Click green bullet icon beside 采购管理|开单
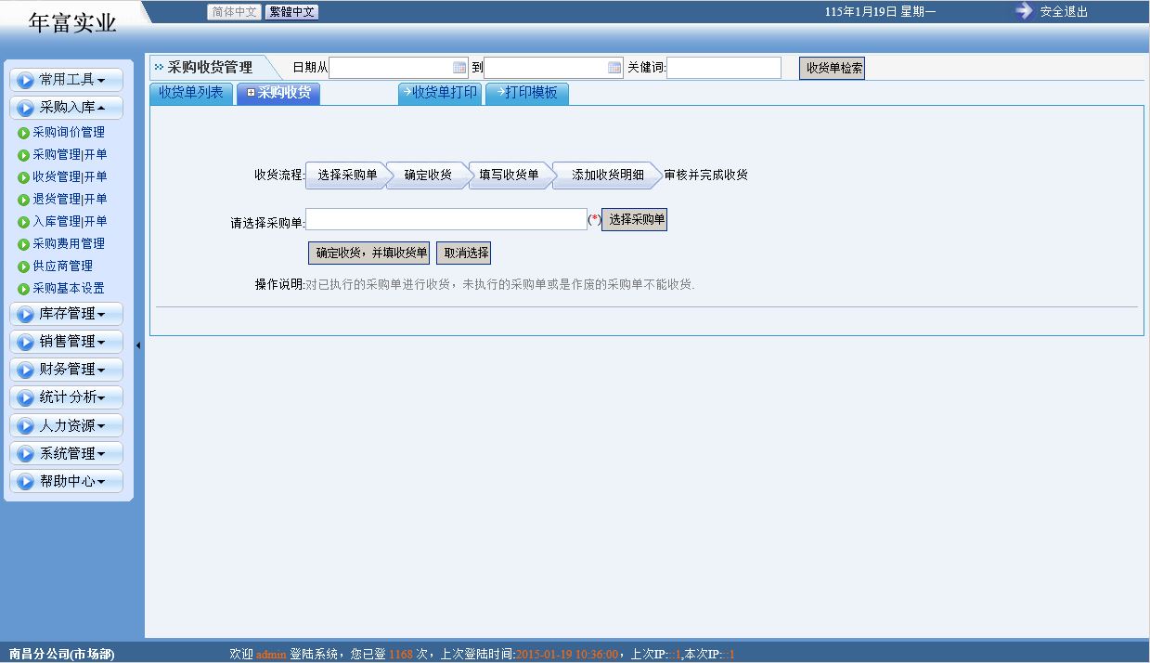1150x663 pixels. (24, 155)
